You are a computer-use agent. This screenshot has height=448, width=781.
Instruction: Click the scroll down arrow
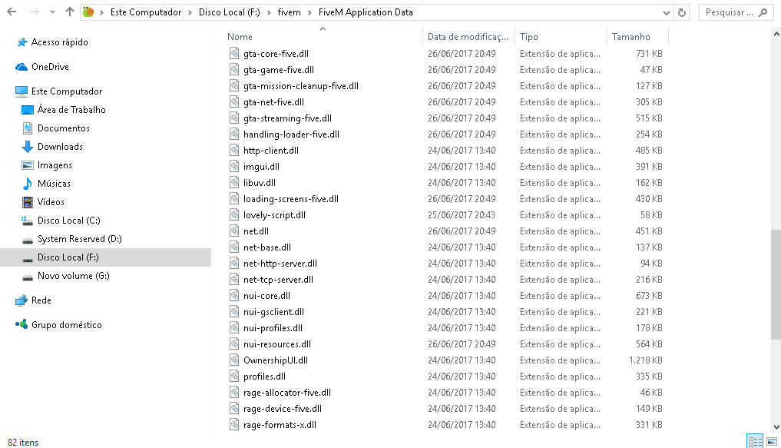(x=776, y=426)
